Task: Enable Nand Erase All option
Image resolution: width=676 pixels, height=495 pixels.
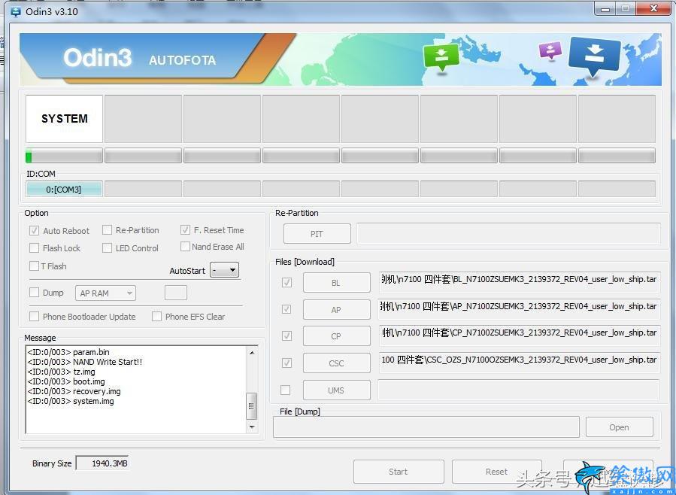Action: point(186,247)
